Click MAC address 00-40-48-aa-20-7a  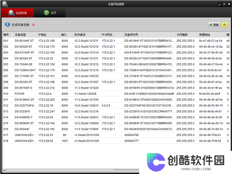pos(211,123)
